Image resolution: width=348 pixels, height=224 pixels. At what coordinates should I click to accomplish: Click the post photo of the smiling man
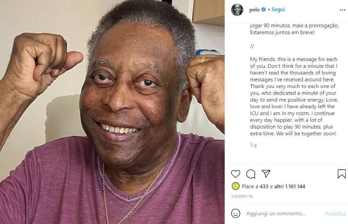pyautogui.click(x=112, y=112)
